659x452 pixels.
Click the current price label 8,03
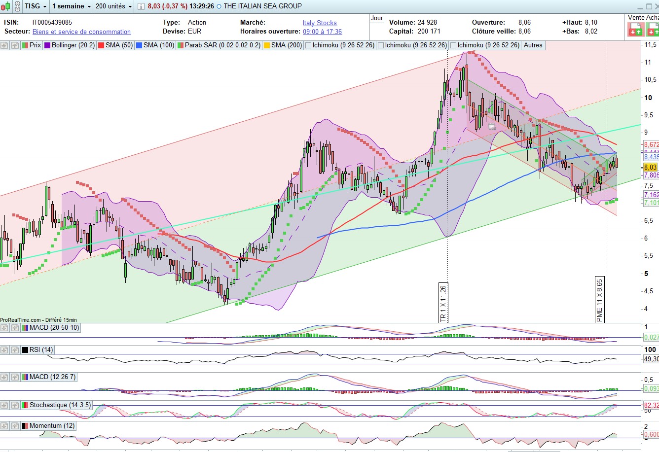tap(651, 168)
